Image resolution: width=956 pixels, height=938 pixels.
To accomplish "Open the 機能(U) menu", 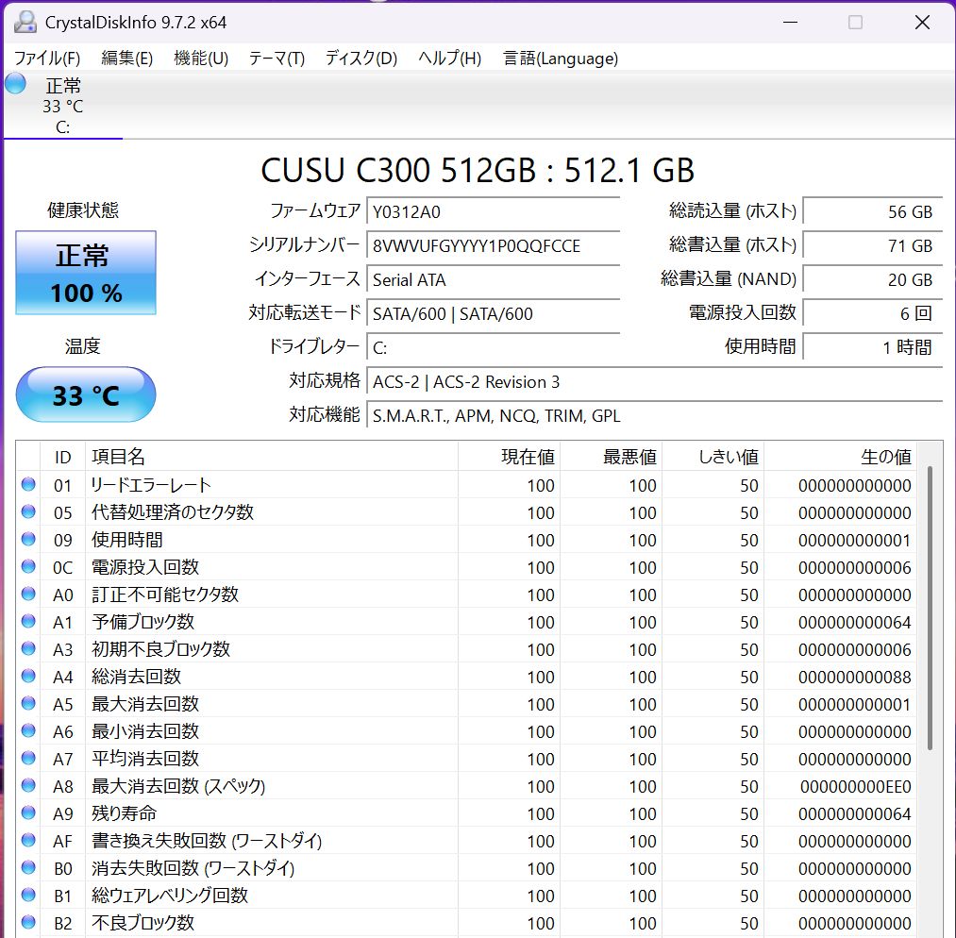I will click(x=201, y=58).
